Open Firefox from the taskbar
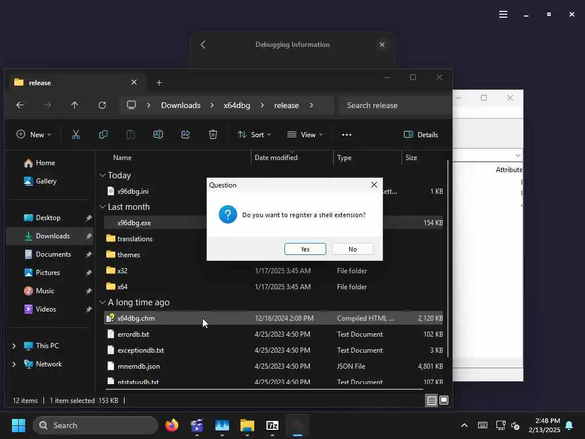The height and width of the screenshot is (439, 585). [171, 425]
